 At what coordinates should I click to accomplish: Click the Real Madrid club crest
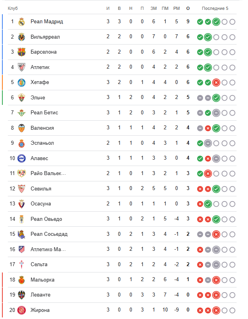click(x=21, y=22)
